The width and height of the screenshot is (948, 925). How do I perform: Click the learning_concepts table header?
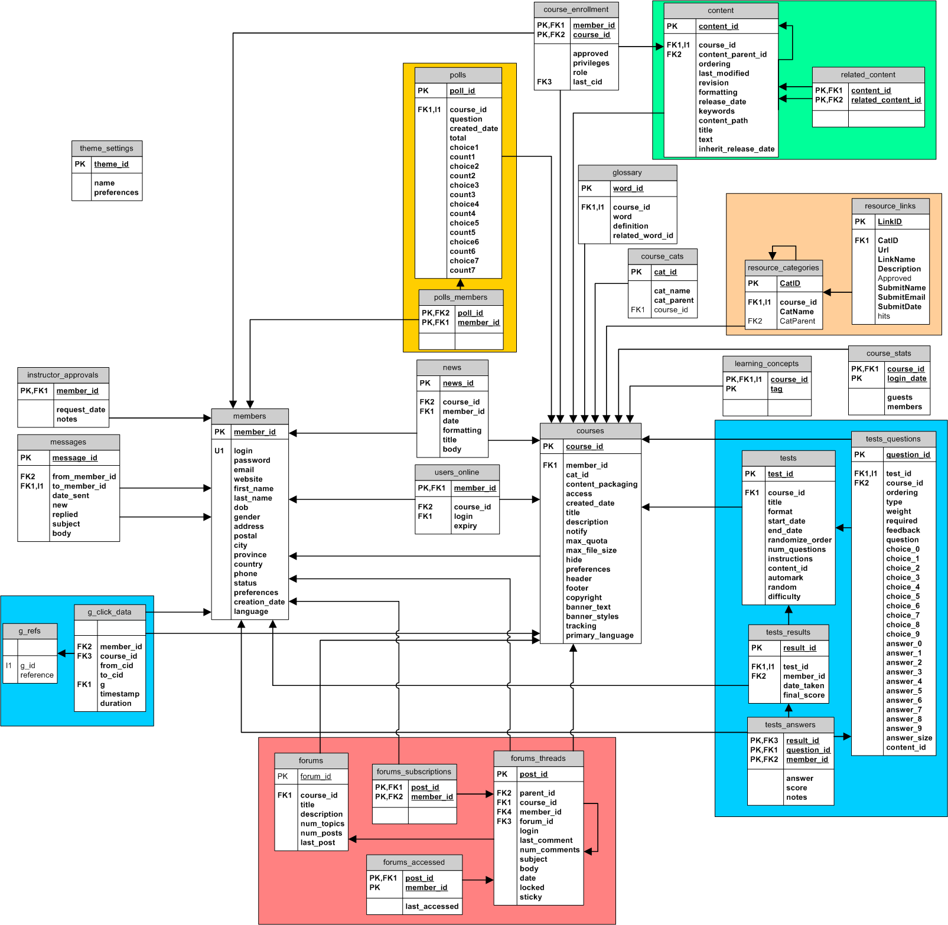click(767, 364)
